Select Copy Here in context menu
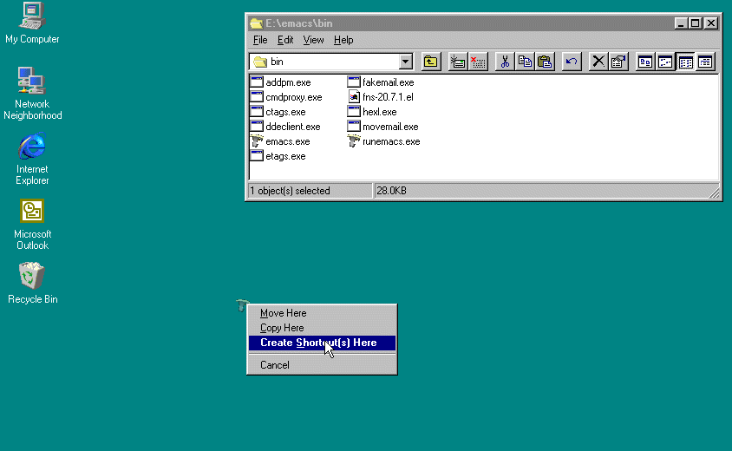The height and width of the screenshot is (451, 732). tap(282, 328)
